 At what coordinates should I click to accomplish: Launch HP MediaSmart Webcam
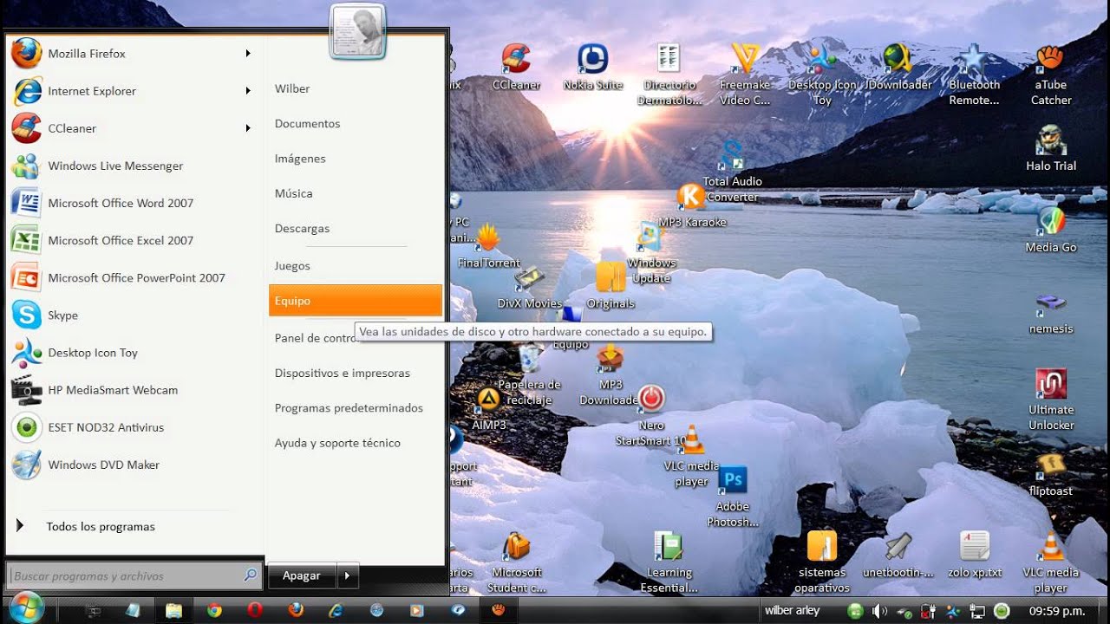[134, 390]
